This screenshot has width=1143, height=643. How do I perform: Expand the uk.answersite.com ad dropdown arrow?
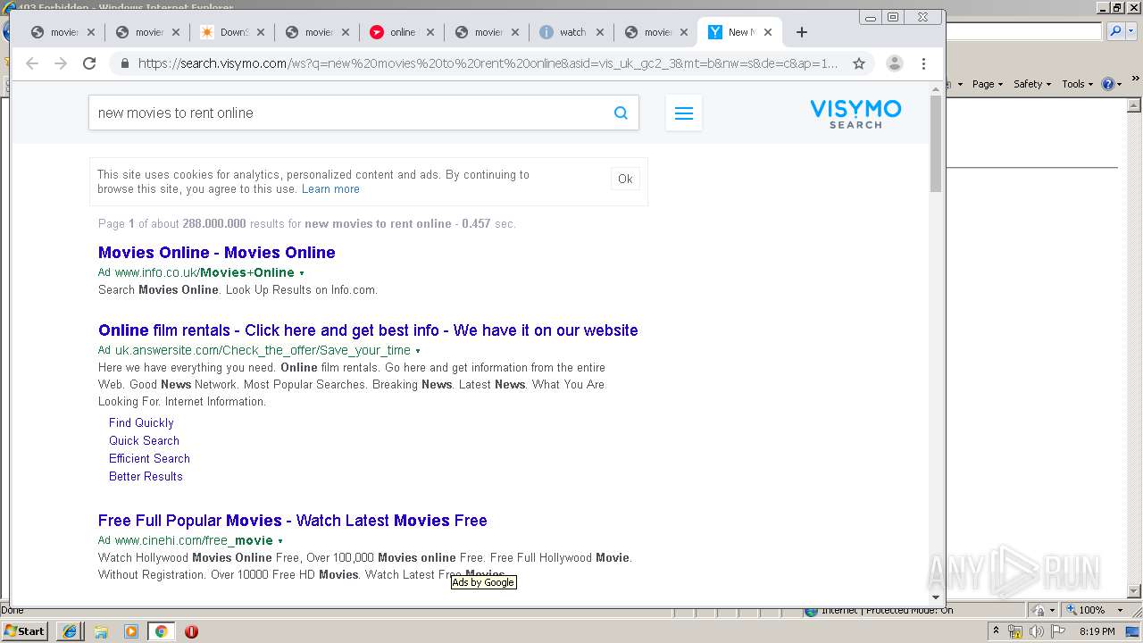[418, 351]
